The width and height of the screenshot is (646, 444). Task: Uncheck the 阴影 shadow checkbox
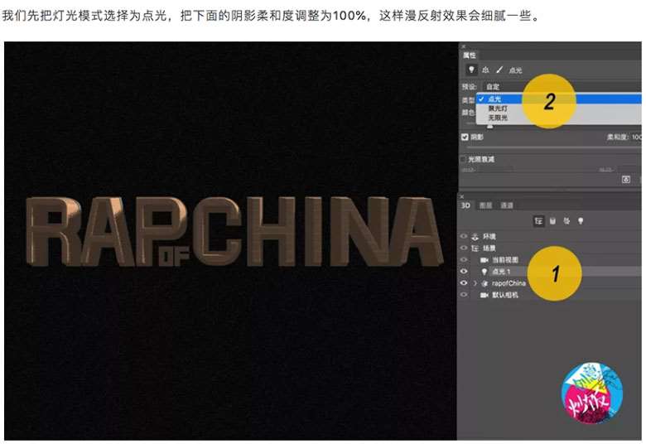point(465,137)
